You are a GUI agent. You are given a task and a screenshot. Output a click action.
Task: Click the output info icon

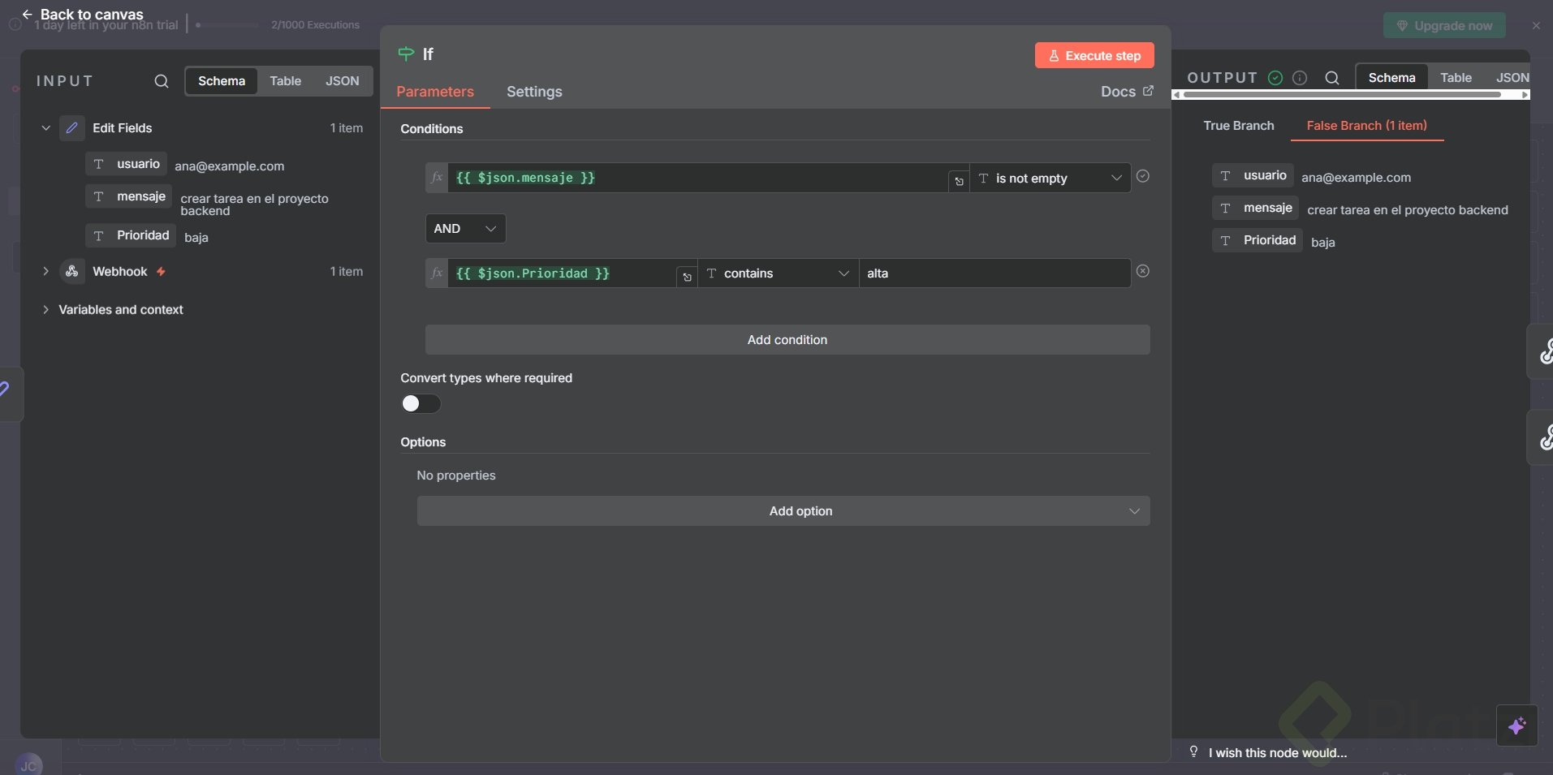1300,78
